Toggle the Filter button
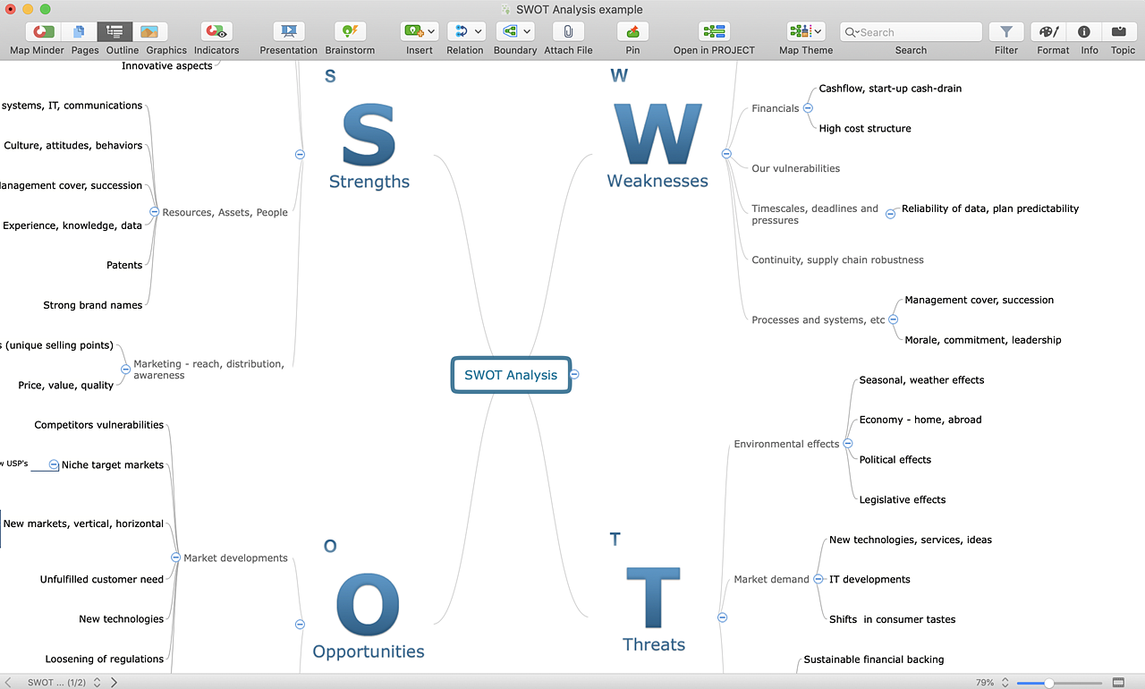Image resolution: width=1145 pixels, height=689 pixels. click(1006, 32)
